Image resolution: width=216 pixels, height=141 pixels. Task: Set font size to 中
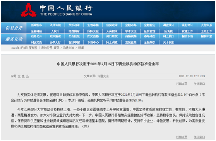tap(23, 76)
